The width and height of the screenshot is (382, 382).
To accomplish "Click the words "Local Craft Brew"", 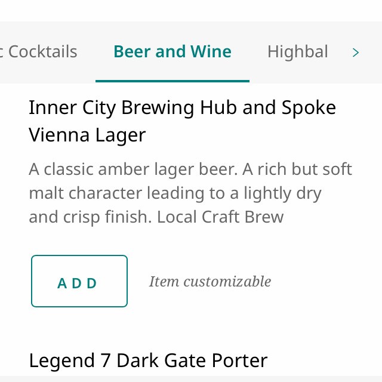I will [x=220, y=217].
